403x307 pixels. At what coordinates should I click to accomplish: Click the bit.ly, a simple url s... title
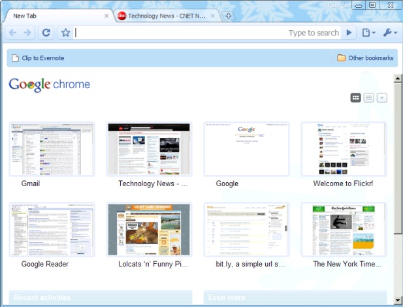[250, 264]
